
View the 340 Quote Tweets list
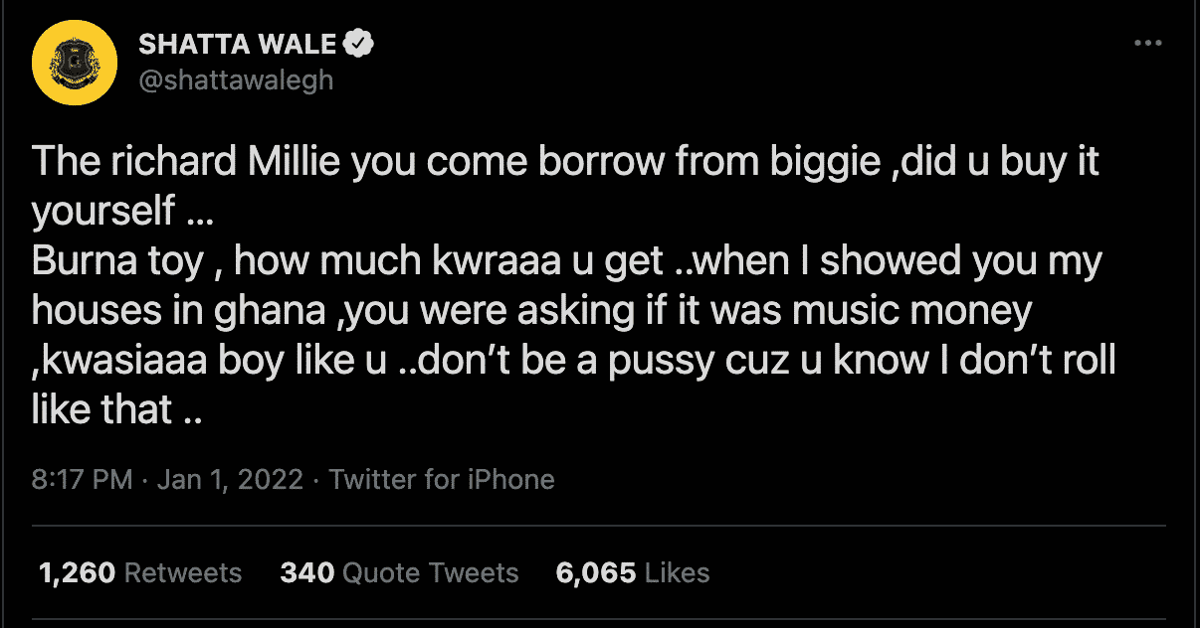(399, 573)
